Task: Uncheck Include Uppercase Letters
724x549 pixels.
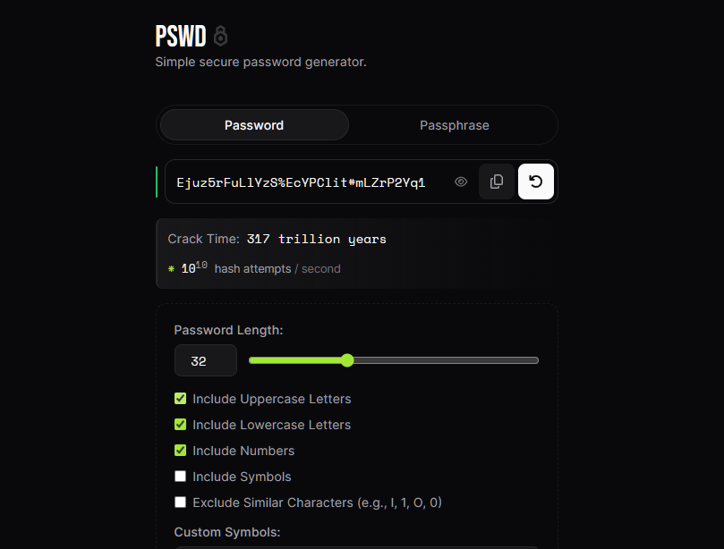Action: pos(180,399)
